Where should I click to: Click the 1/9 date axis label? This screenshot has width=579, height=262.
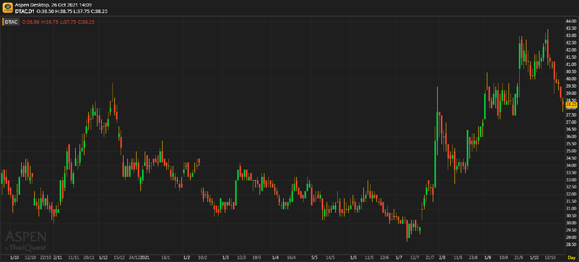pyautogui.click(x=488, y=258)
